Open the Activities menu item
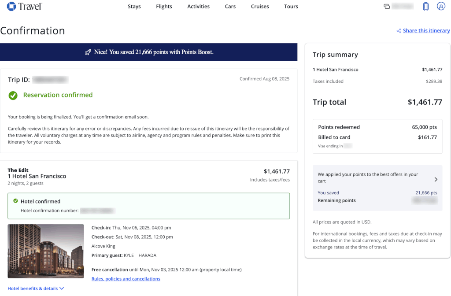 199,6
